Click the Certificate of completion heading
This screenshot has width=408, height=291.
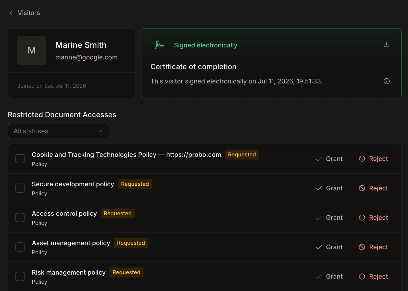tap(193, 67)
